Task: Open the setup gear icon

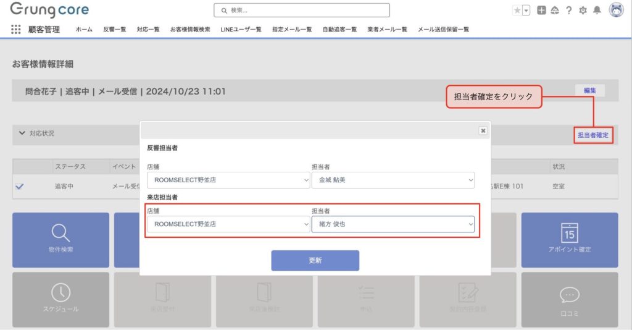Action: (583, 11)
